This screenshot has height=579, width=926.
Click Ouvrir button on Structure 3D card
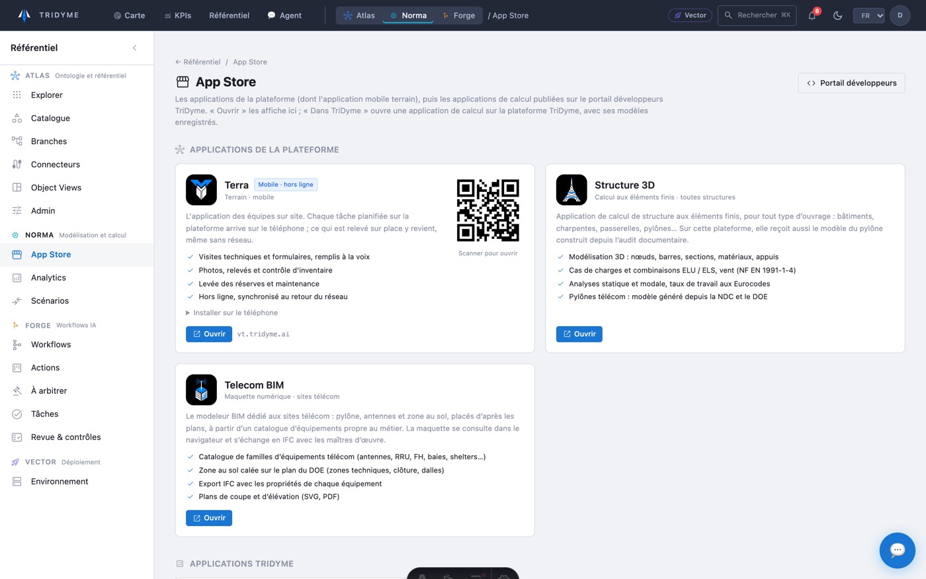coord(579,334)
